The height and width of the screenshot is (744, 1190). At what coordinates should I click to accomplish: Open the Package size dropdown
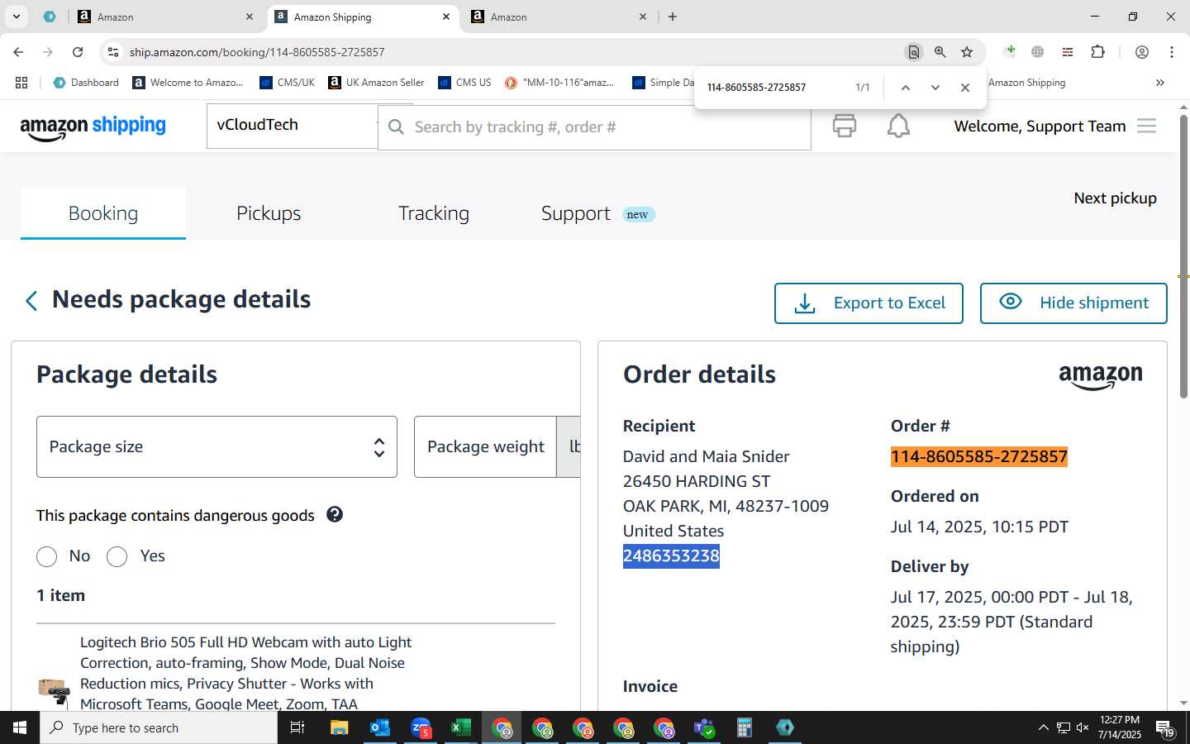pyautogui.click(x=217, y=446)
